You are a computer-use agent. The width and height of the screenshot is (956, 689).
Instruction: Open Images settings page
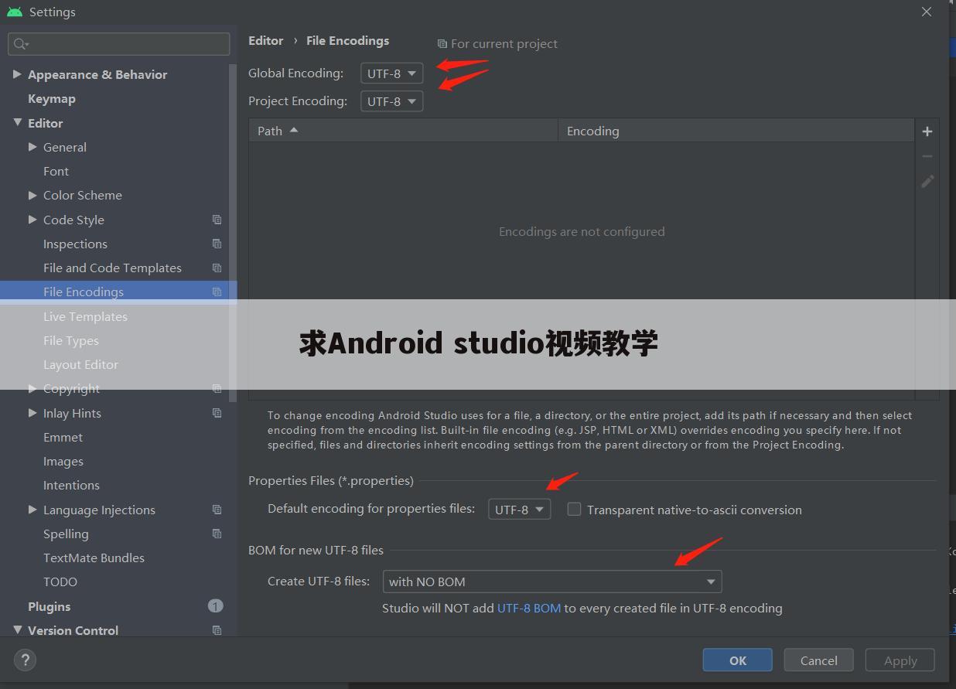click(x=63, y=461)
